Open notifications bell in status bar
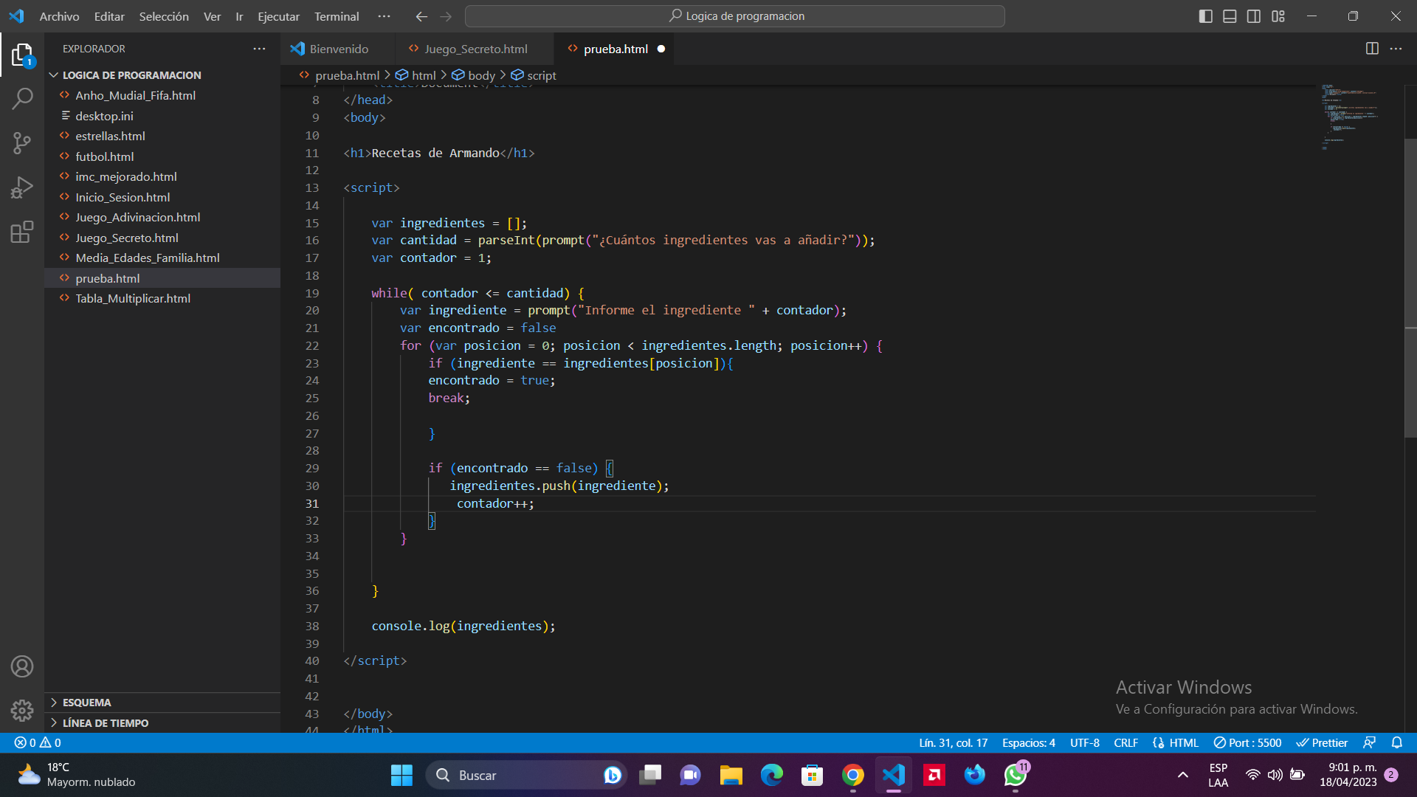This screenshot has height=797, width=1417. tap(1396, 742)
